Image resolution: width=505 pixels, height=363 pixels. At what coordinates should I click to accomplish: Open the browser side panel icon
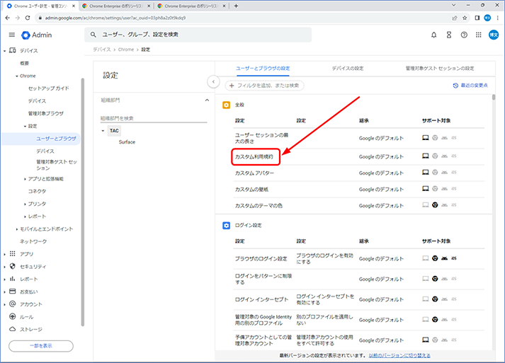click(x=477, y=18)
